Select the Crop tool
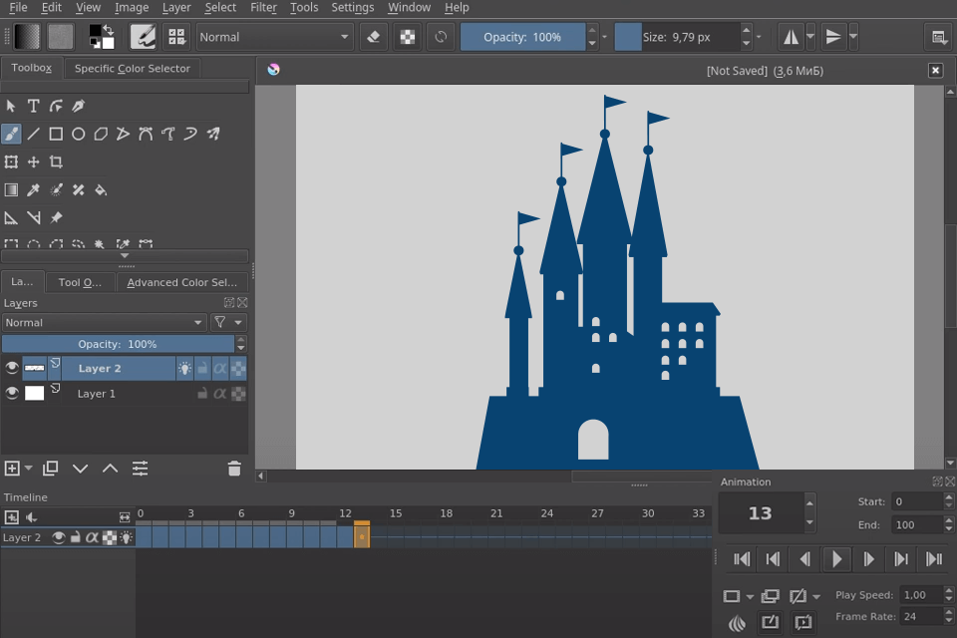The height and width of the screenshot is (638, 957). click(x=57, y=161)
